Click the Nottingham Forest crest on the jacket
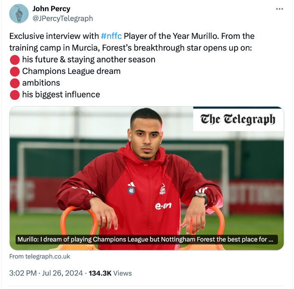The image size is (294, 289). tap(163, 189)
